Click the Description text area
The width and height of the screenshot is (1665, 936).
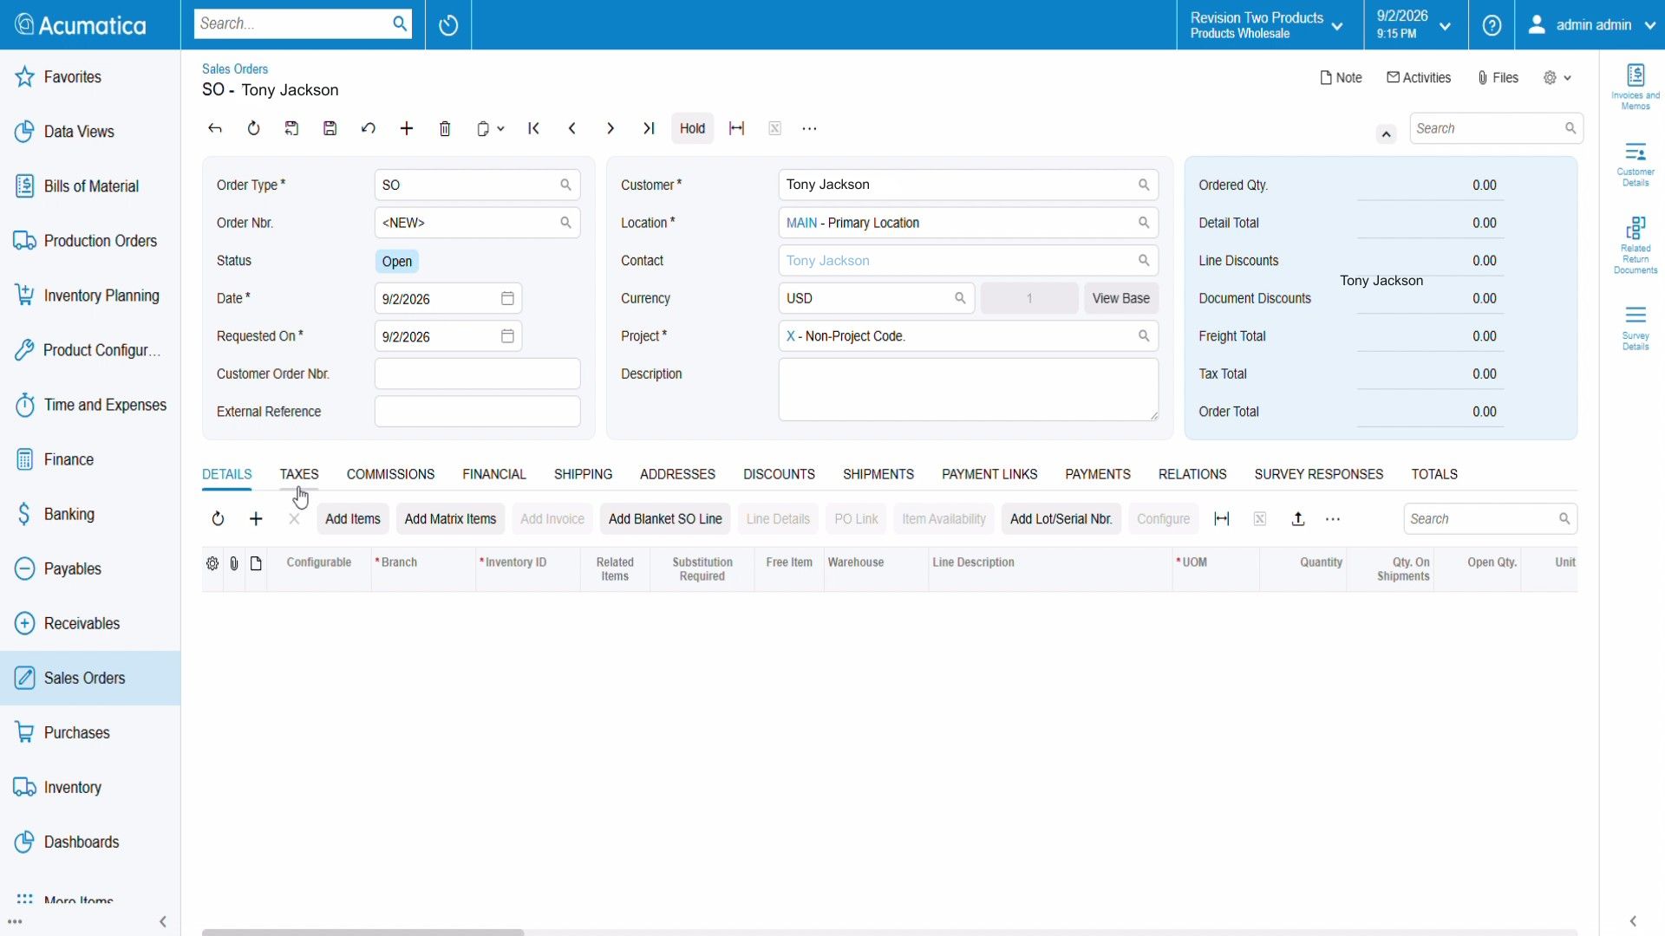pyautogui.click(x=968, y=390)
